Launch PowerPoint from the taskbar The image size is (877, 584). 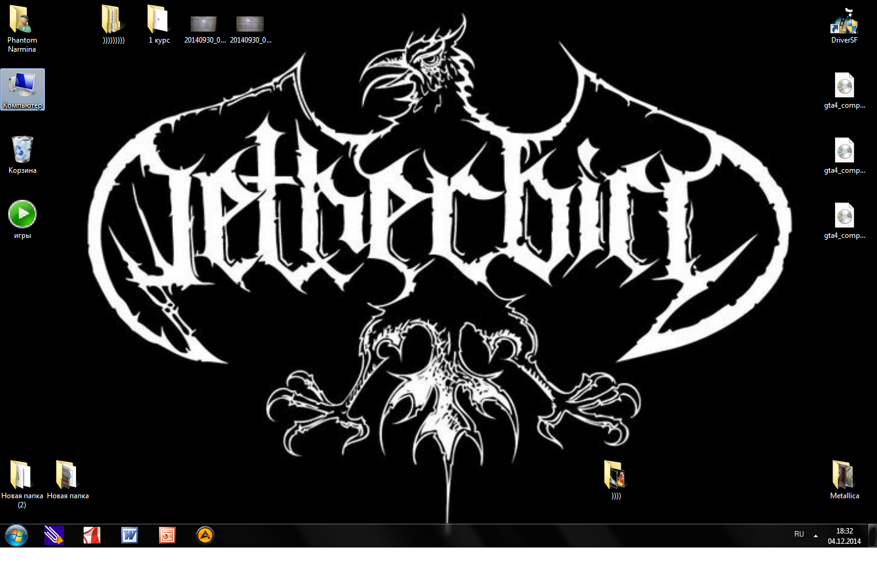[167, 535]
